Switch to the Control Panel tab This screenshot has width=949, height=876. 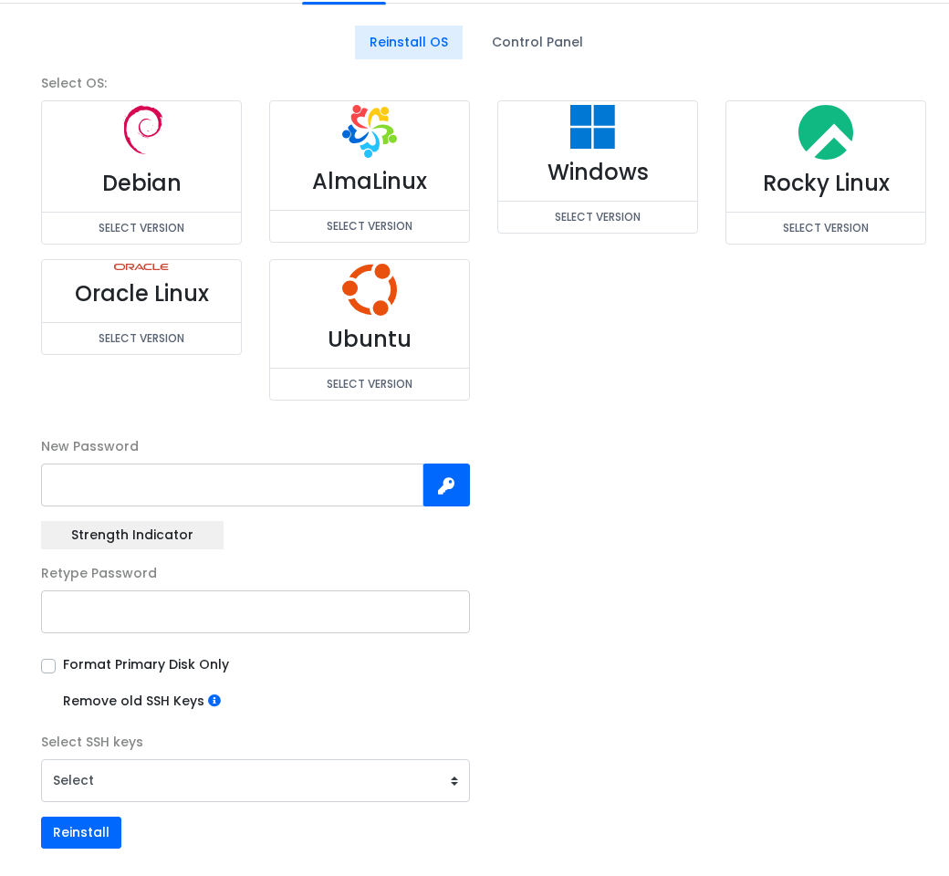[537, 42]
